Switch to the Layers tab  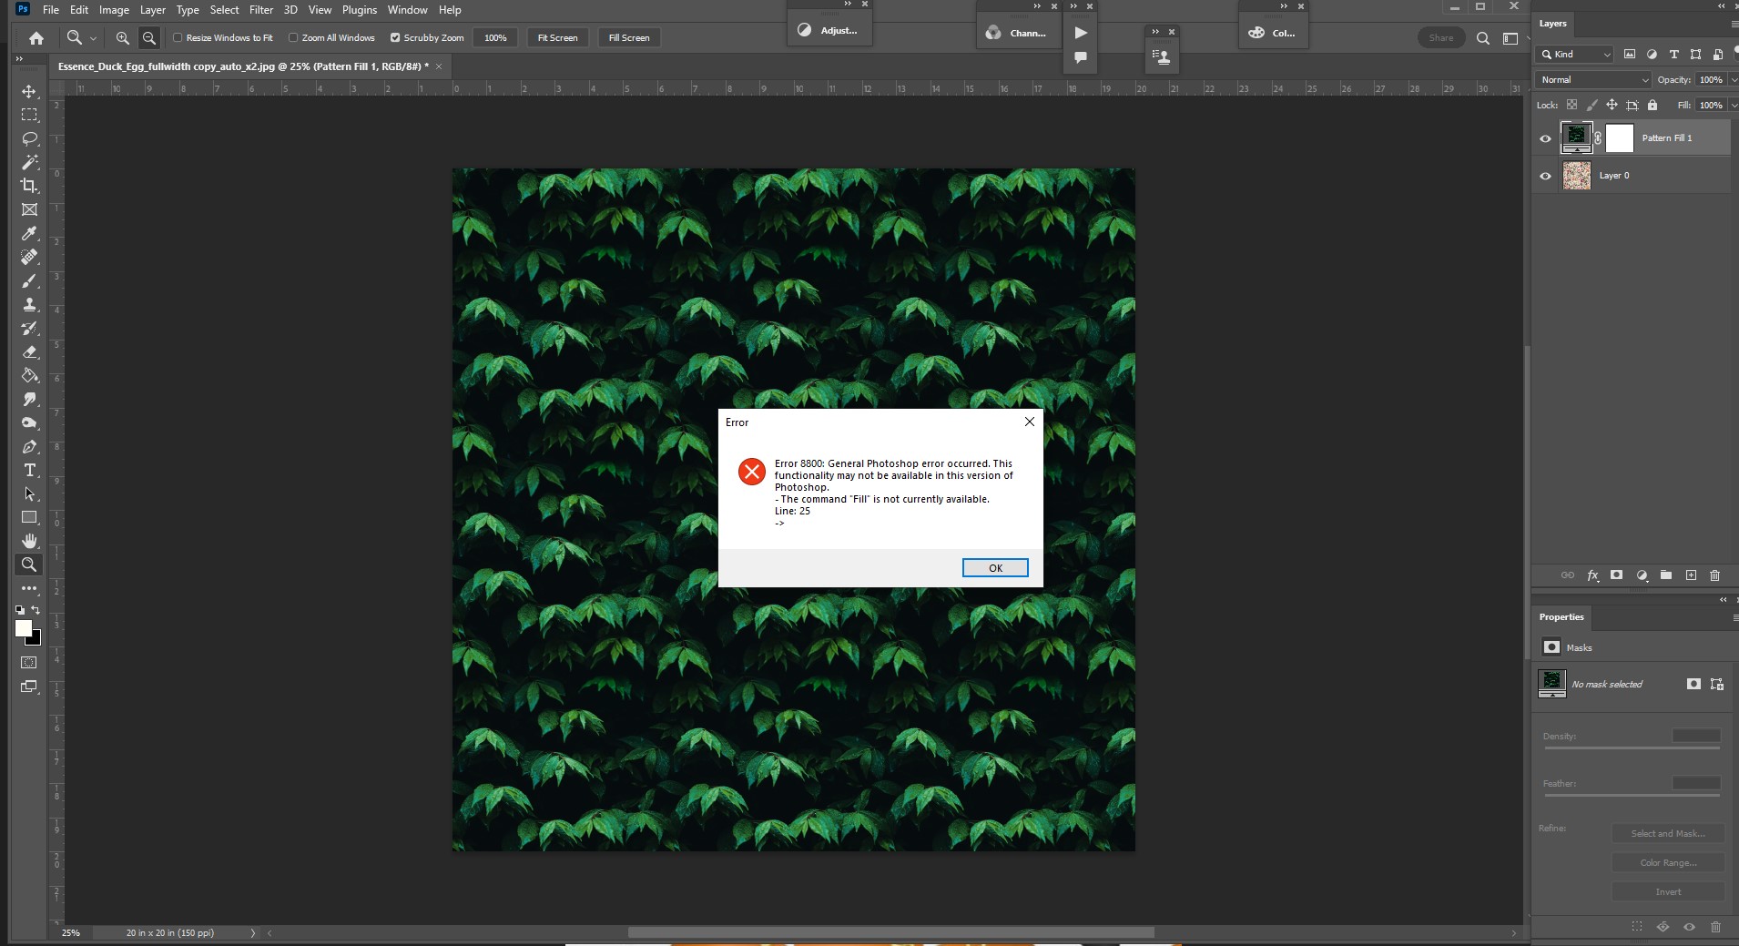point(1553,25)
